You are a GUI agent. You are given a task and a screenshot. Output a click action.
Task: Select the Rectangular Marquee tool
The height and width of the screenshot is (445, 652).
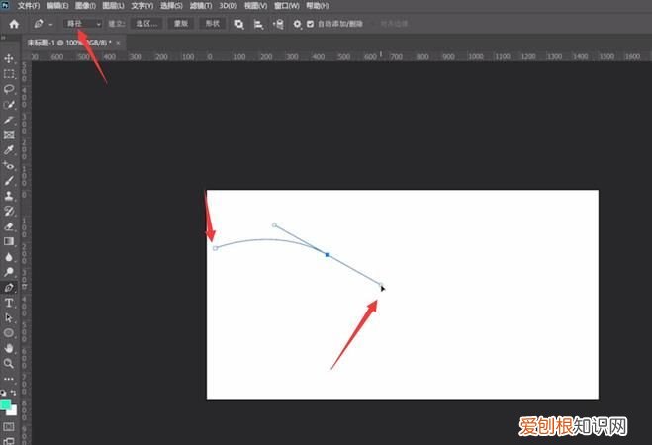point(9,73)
